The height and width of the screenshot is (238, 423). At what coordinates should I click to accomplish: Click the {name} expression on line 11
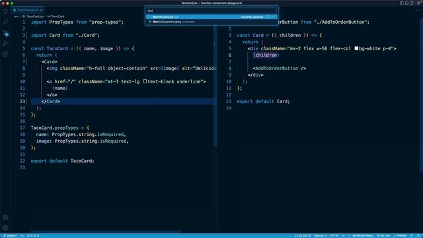pos(60,88)
